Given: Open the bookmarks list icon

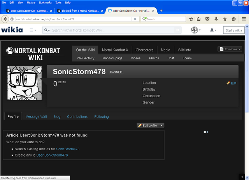Looking at the screenshot, I should coord(198,19).
